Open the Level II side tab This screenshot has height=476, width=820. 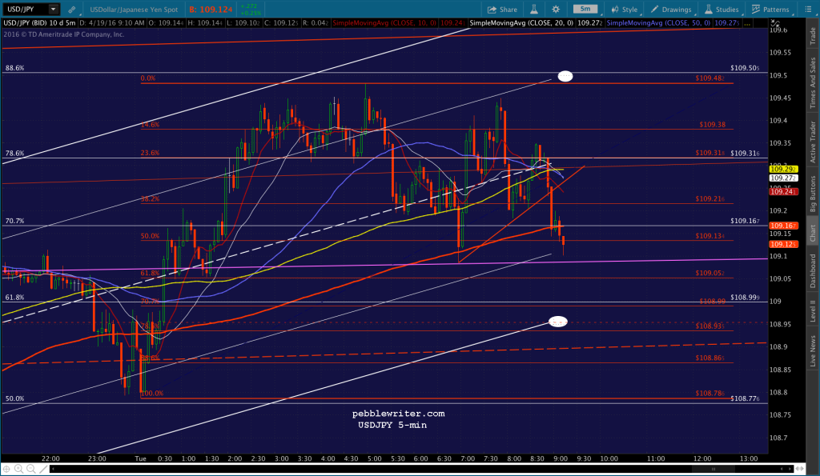[813, 310]
